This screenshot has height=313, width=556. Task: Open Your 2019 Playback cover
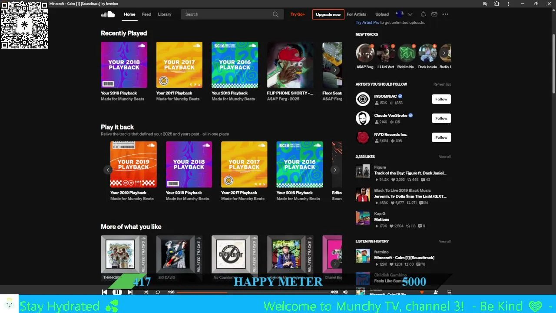coord(133,164)
